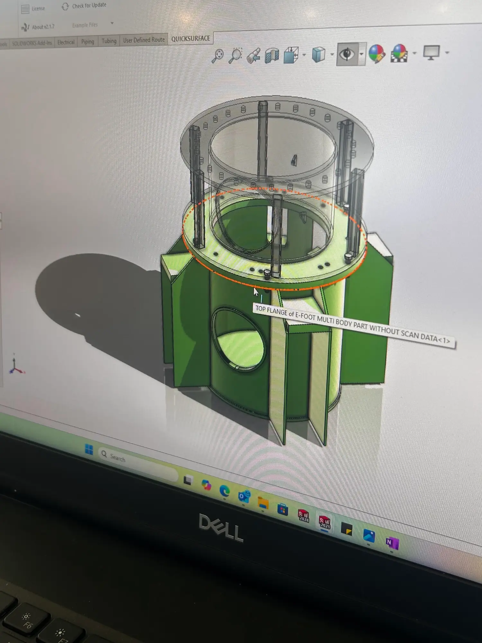Open Outlook from the taskbar
This screenshot has width=482, height=643.
point(244,497)
